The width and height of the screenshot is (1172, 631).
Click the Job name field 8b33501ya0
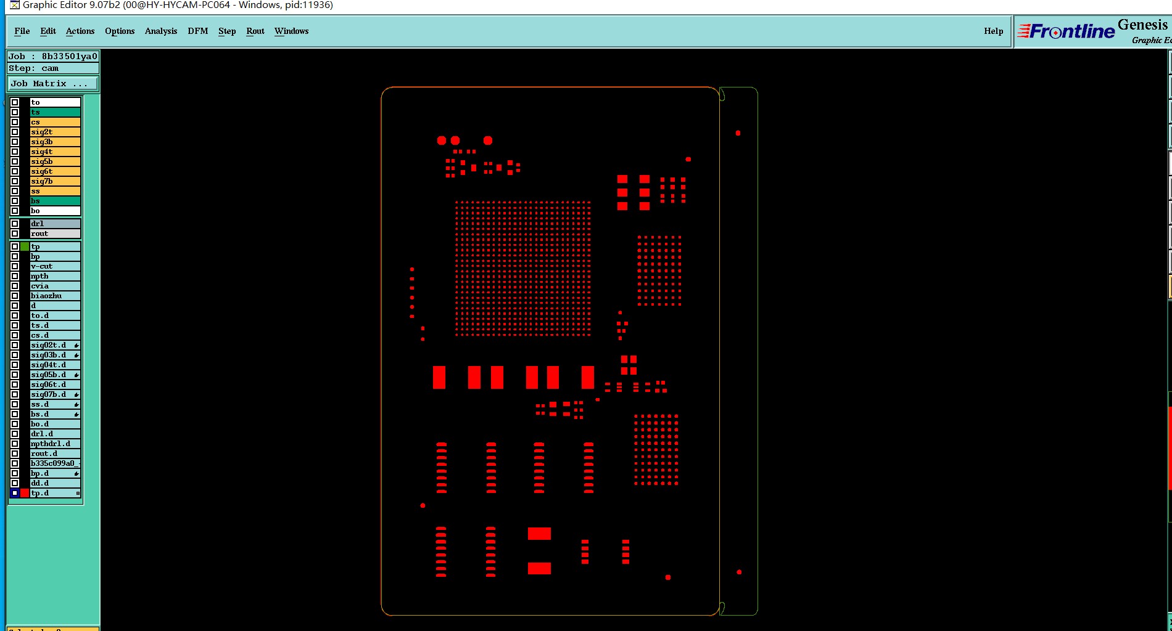coord(53,56)
